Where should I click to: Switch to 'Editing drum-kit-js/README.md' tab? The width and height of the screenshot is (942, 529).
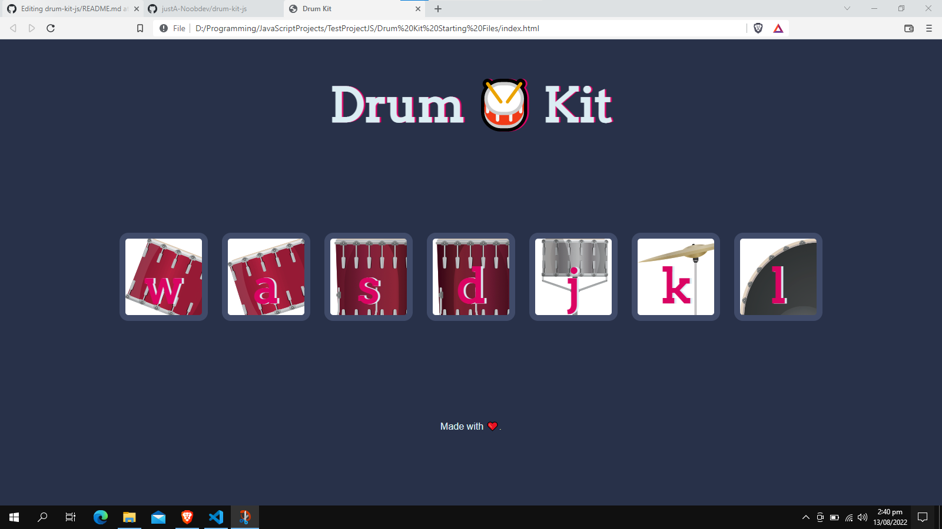(x=73, y=9)
